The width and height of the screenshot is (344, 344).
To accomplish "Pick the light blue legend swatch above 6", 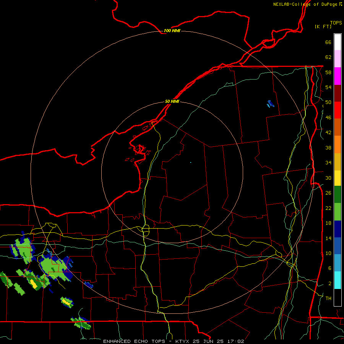I will [x=338, y=263].
